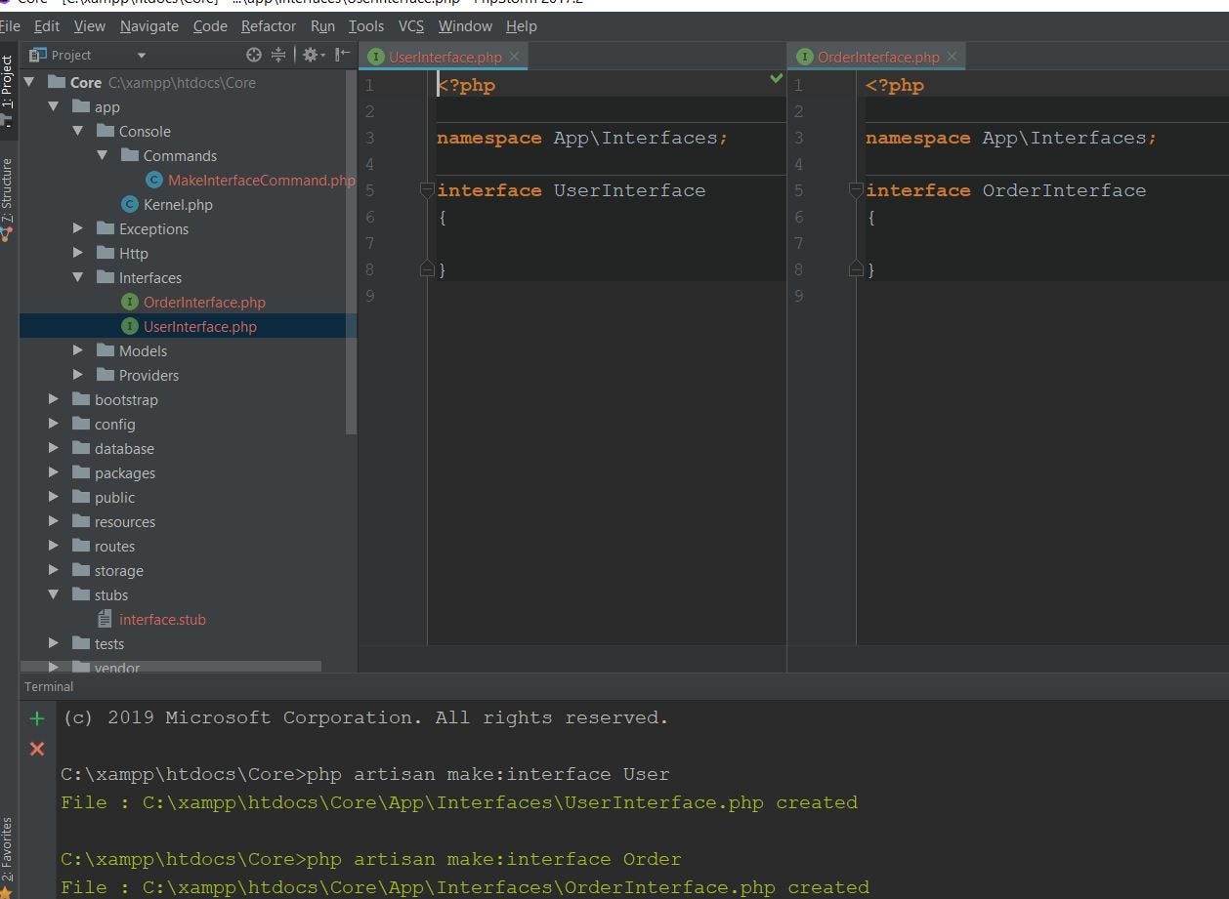Open the VCS menu
Image resolution: width=1229 pixels, height=899 pixels.
point(410,26)
